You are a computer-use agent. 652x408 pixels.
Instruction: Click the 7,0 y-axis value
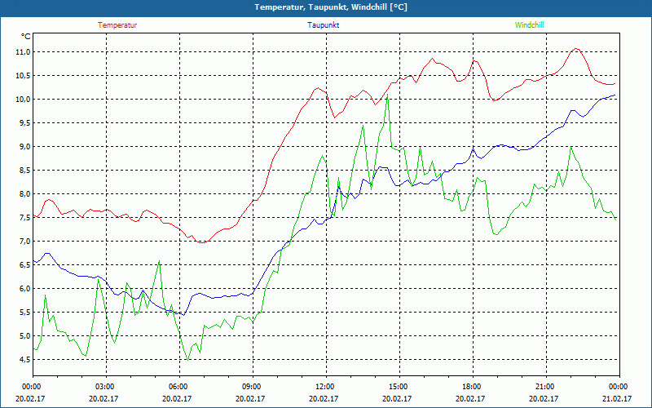[25, 242]
